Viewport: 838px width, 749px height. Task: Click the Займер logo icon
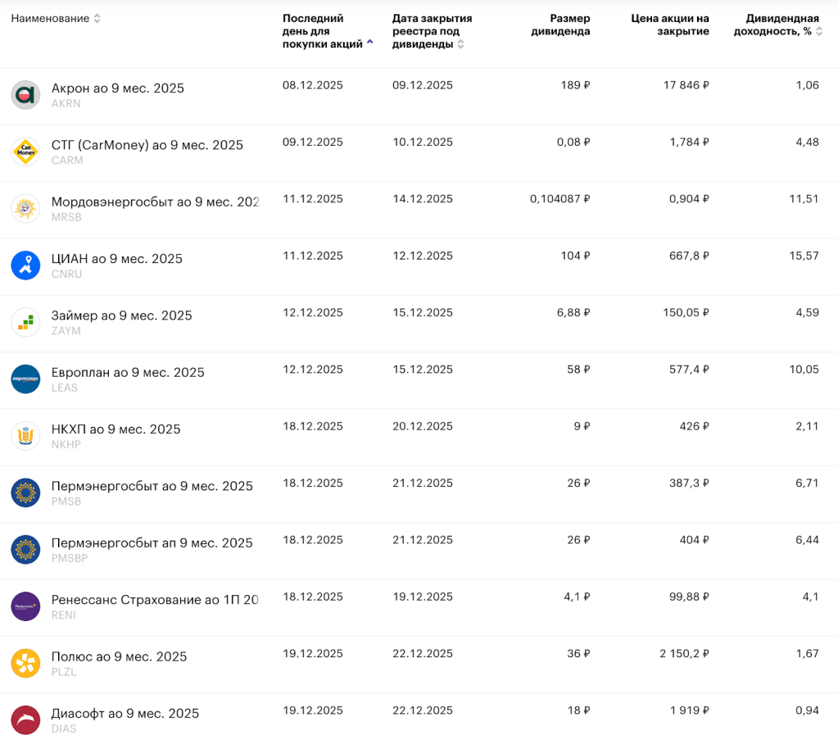[25, 322]
